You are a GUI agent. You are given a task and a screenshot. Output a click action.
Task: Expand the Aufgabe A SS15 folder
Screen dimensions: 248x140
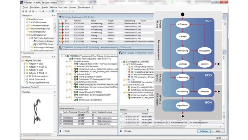(x=25, y=63)
